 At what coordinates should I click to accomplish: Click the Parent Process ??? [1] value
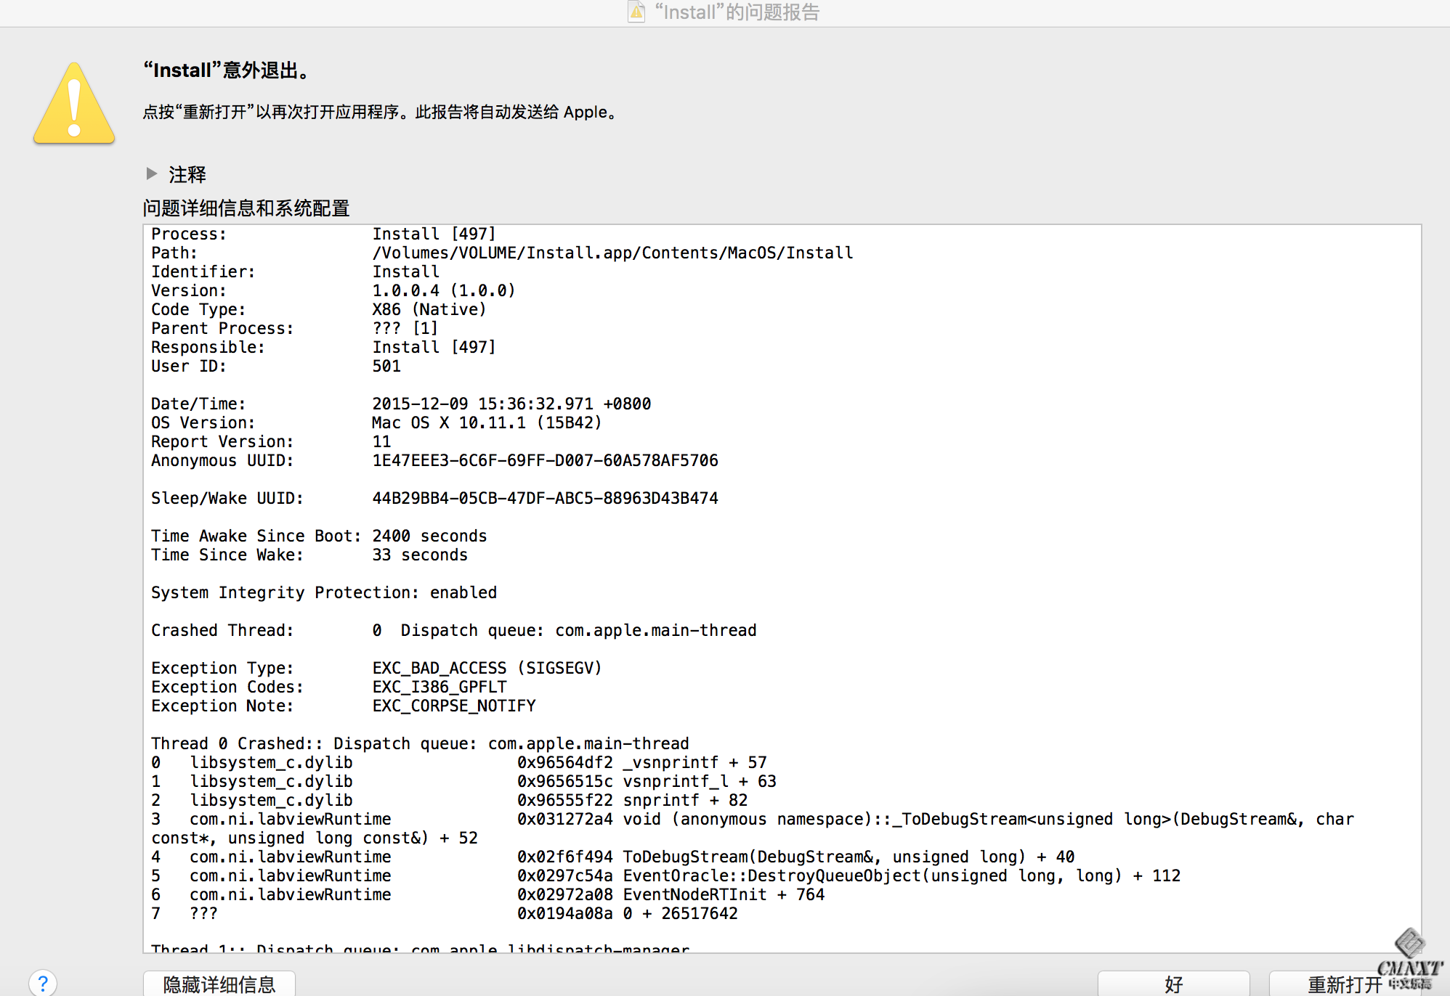pos(405,328)
